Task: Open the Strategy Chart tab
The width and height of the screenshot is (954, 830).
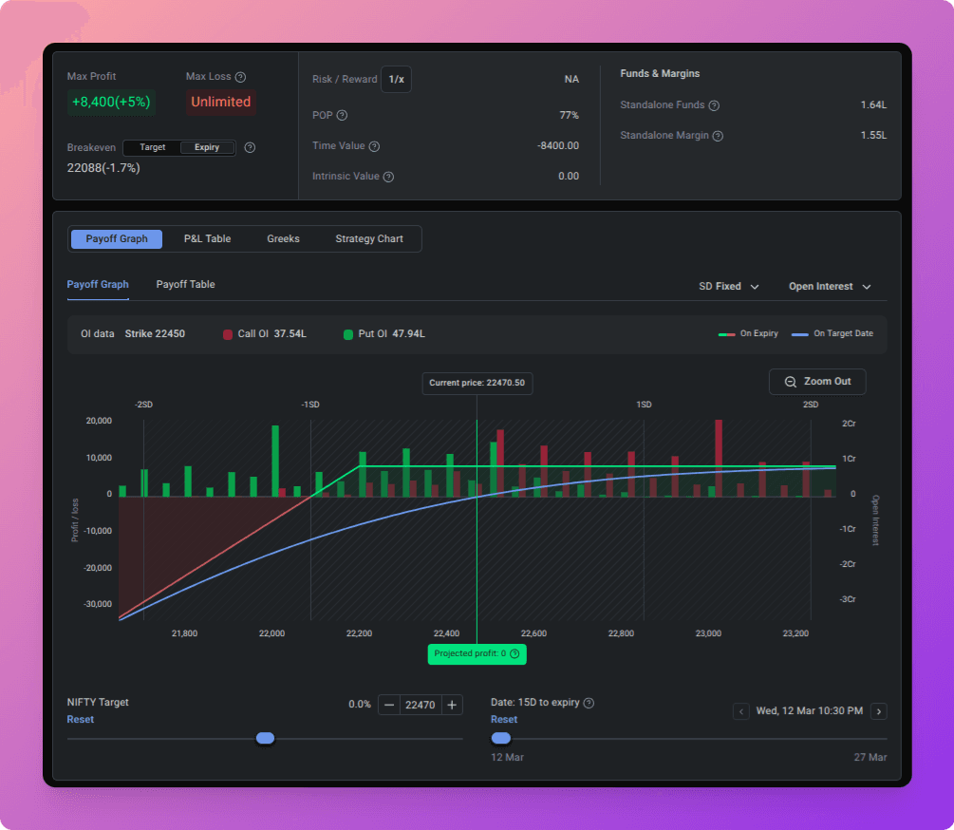Action: click(368, 238)
